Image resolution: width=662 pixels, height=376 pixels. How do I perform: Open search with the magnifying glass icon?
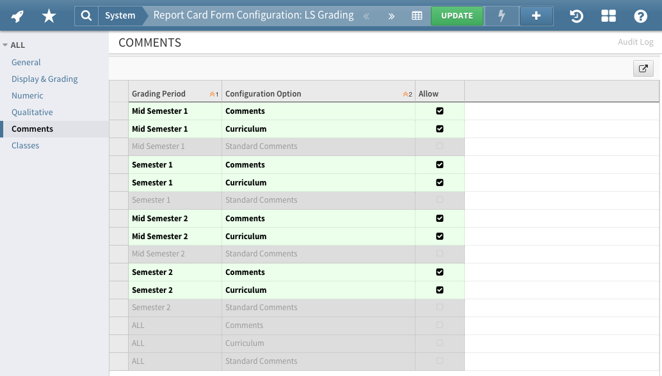[86, 15]
